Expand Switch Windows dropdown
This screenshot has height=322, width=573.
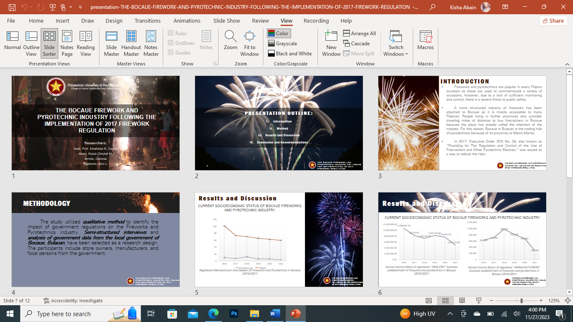[396, 43]
